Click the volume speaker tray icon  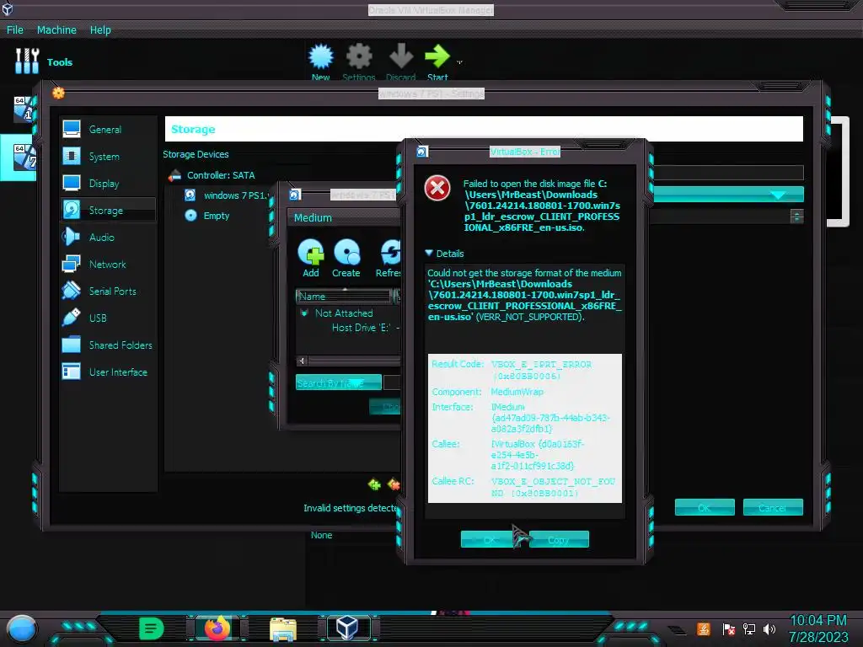[769, 628]
